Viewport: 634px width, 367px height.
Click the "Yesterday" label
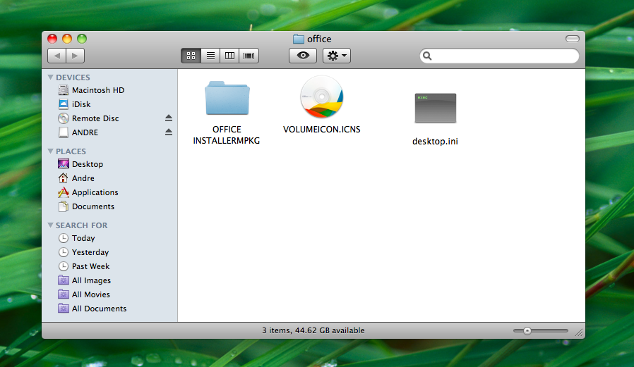(90, 252)
